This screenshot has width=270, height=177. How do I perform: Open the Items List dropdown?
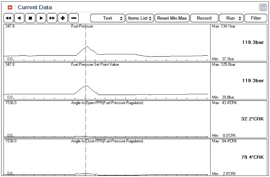[x=140, y=18]
